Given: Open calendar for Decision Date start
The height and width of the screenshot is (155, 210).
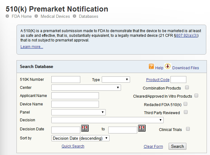Looking at the screenshot, I should [85, 128].
